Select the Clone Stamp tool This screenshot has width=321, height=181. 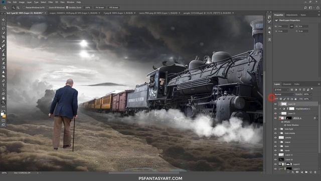[x=4, y=55]
